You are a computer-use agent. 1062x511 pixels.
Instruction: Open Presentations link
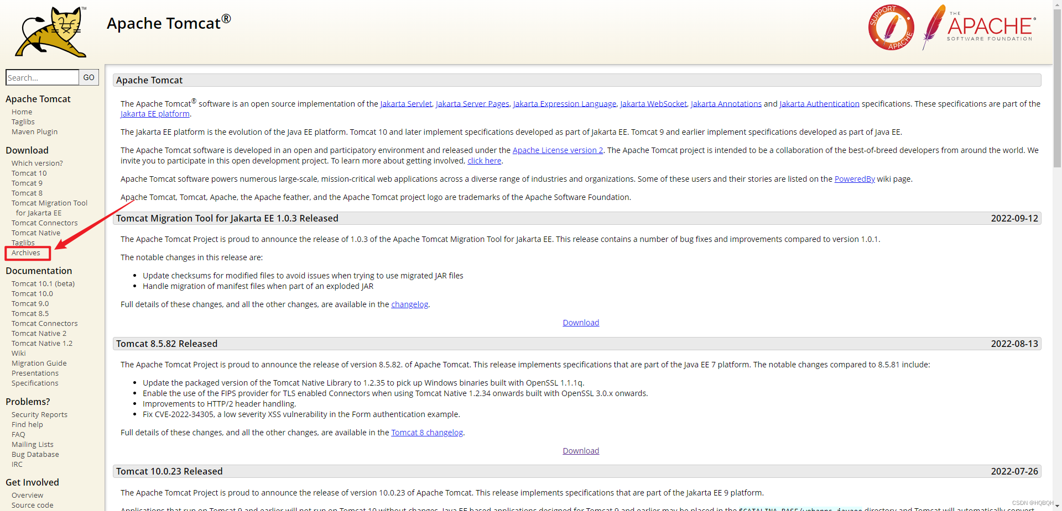click(x=35, y=373)
